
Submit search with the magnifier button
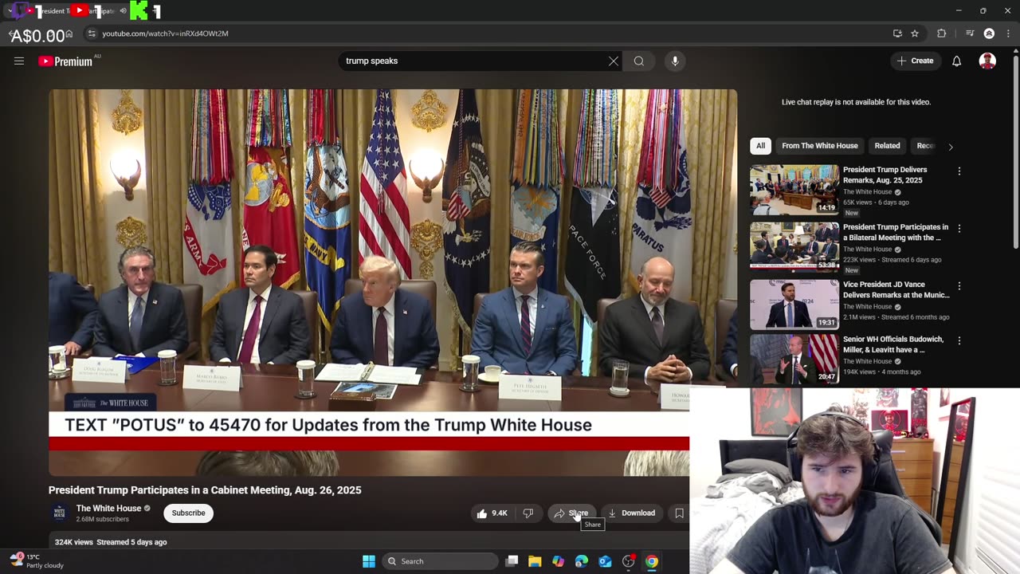[639, 61]
